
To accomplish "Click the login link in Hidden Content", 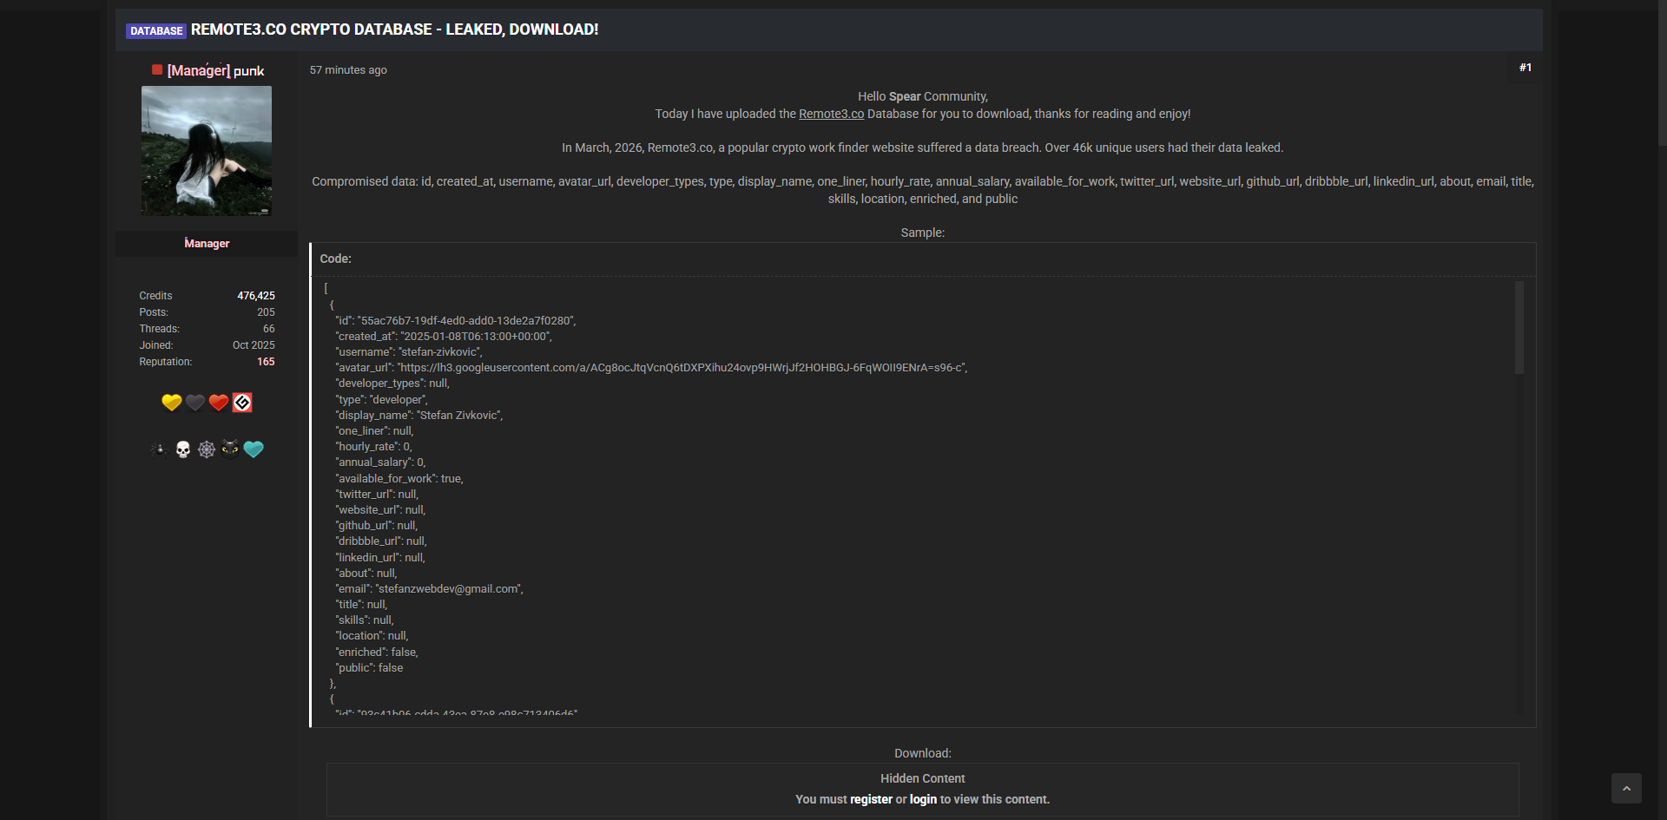I will tap(923, 799).
